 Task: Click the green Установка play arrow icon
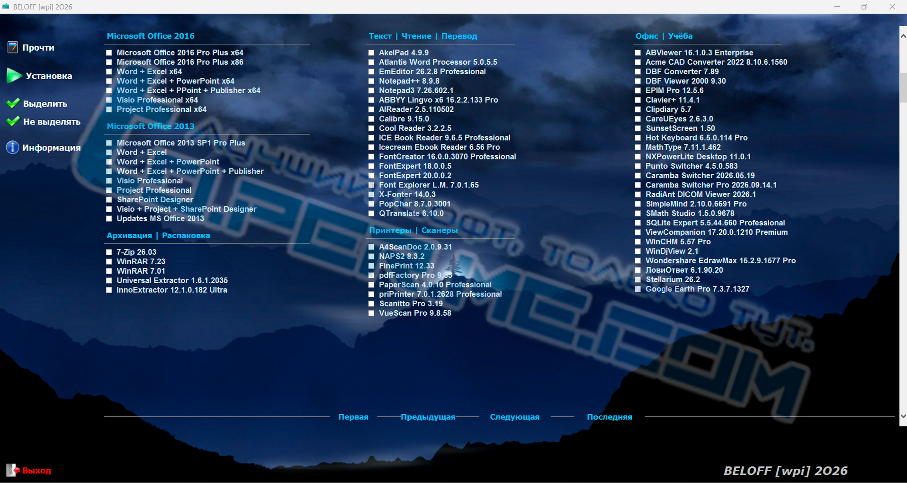click(x=14, y=75)
